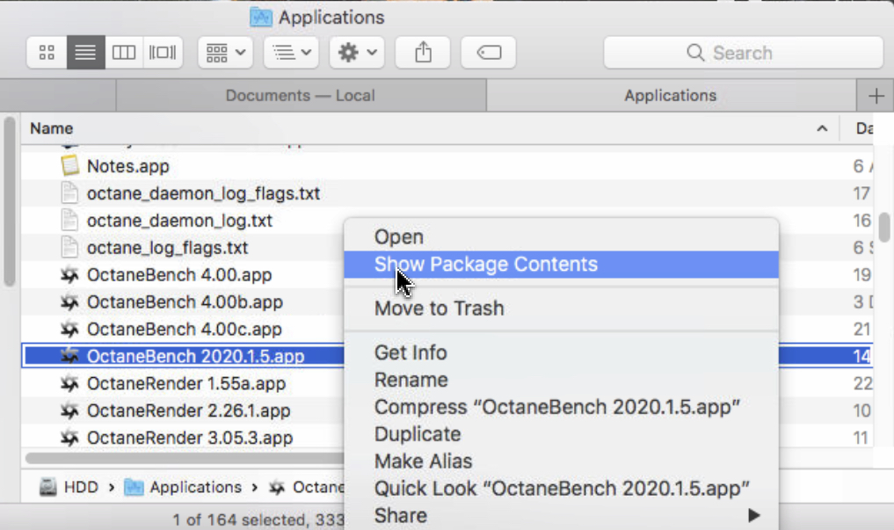Expand the Share submenu arrow

click(x=753, y=515)
